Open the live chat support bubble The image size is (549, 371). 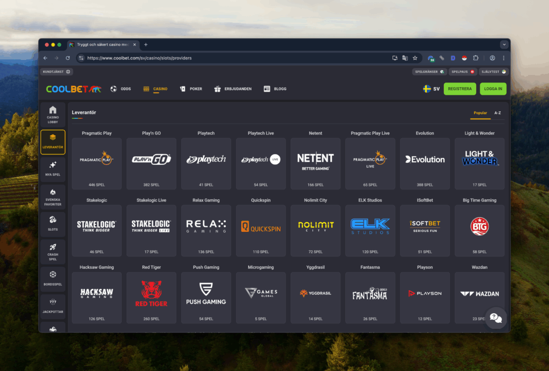[495, 318]
